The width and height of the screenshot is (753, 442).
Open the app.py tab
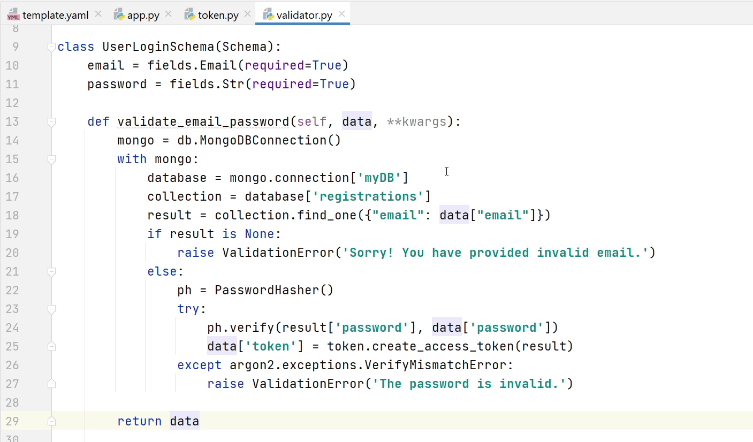tap(143, 15)
